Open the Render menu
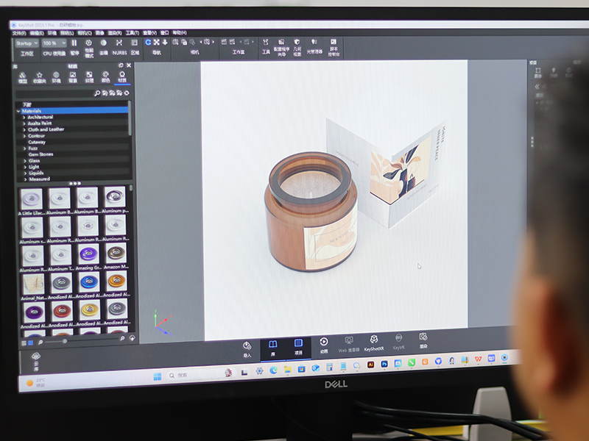 tap(115, 33)
